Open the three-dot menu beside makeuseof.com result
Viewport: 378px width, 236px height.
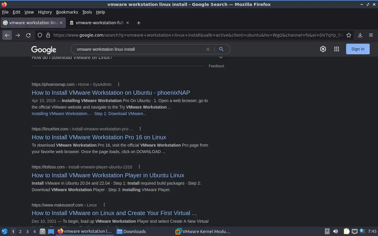104,205
